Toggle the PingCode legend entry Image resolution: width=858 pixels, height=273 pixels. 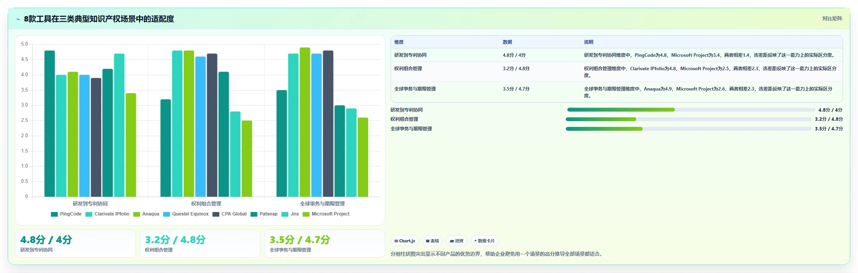pyautogui.click(x=66, y=214)
